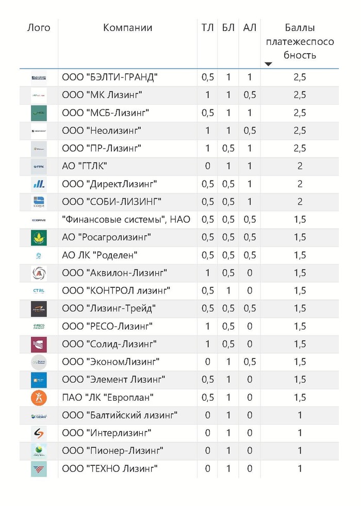Screen dimensions: 361x506
Task: Select the КОНТРОЛ лизинг CTRL logo
Action: tap(39, 291)
